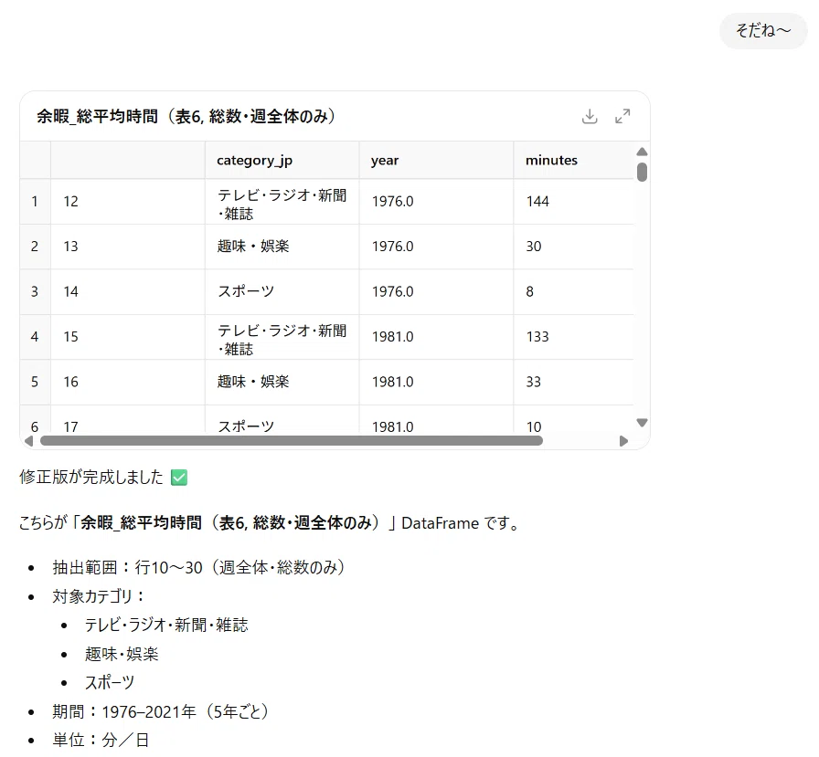This screenshot has width=819, height=757.
Task: Click the bullet 対象カテゴリ：
Action: (98, 596)
